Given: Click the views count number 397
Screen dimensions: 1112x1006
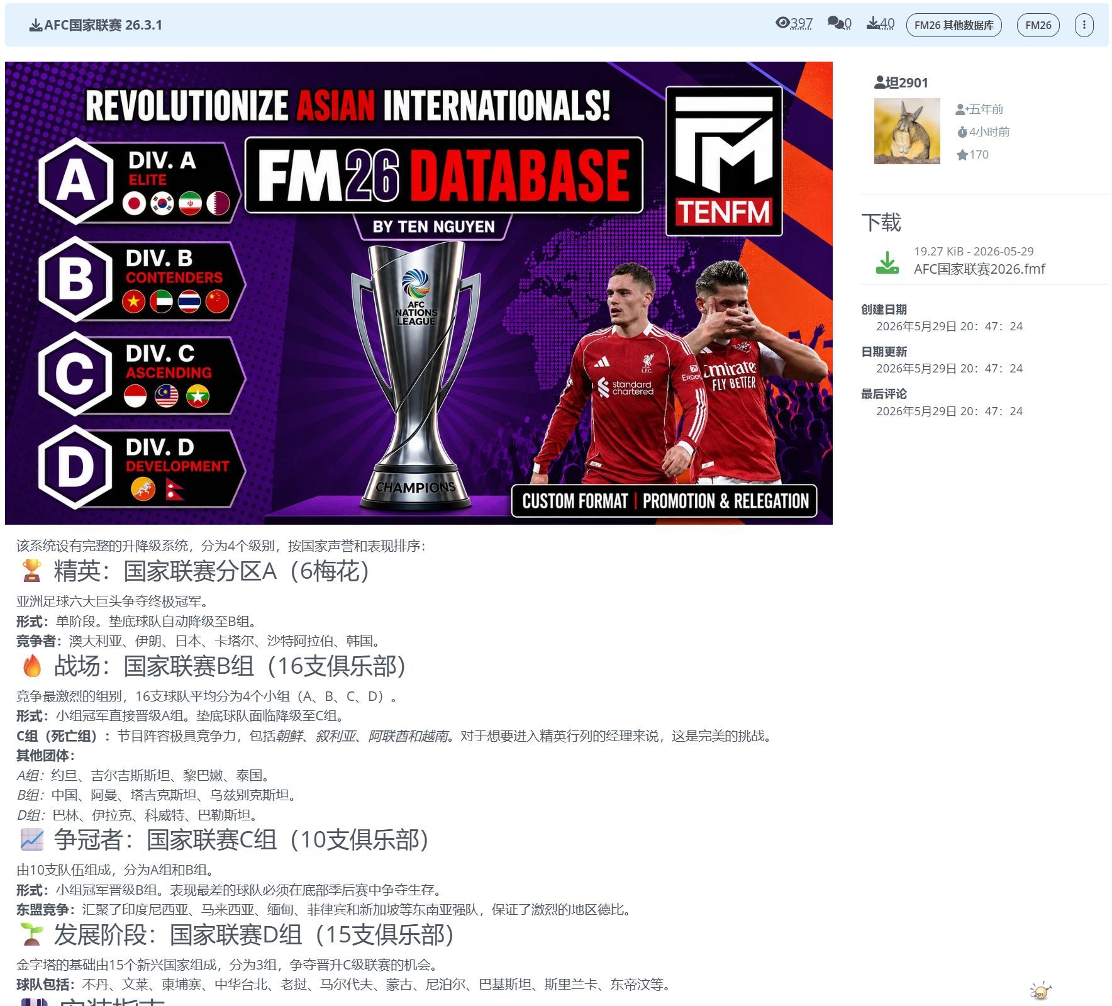Looking at the screenshot, I should [801, 23].
